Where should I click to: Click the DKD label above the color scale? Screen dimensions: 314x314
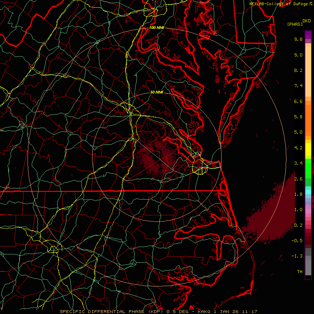[306, 21]
